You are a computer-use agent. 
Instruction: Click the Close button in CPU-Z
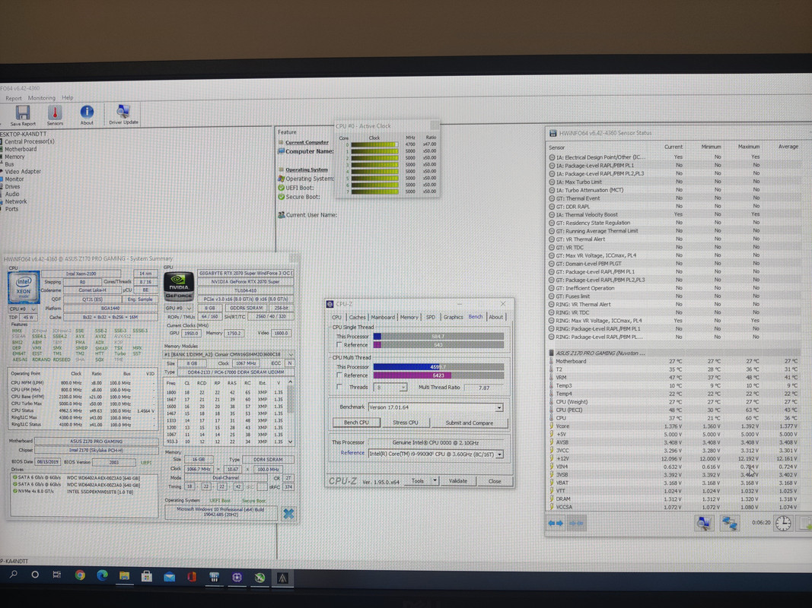pyautogui.click(x=495, y=481)
